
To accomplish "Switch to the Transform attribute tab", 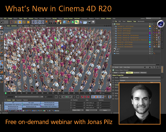I will pyautogui.click(x=136, y=73).
